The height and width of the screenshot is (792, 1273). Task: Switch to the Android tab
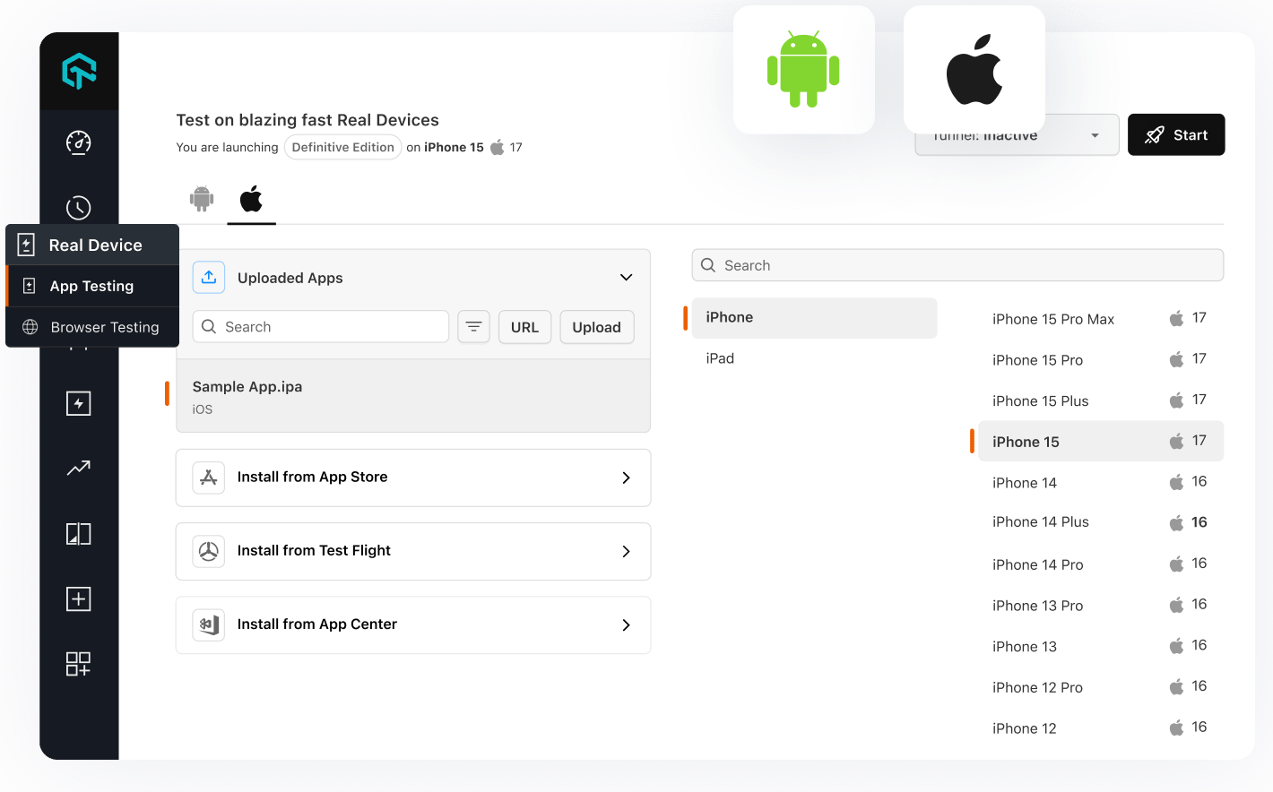202,199
